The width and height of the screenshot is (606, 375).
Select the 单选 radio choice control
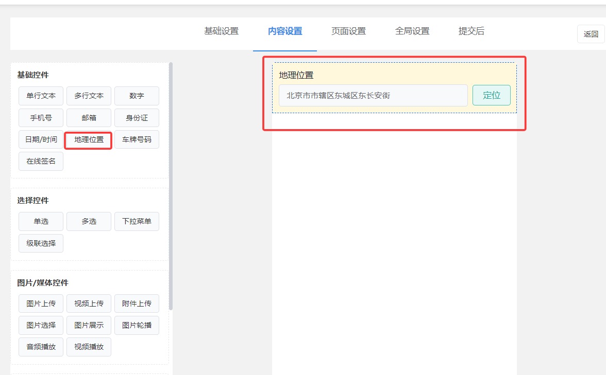click(41, 221)
